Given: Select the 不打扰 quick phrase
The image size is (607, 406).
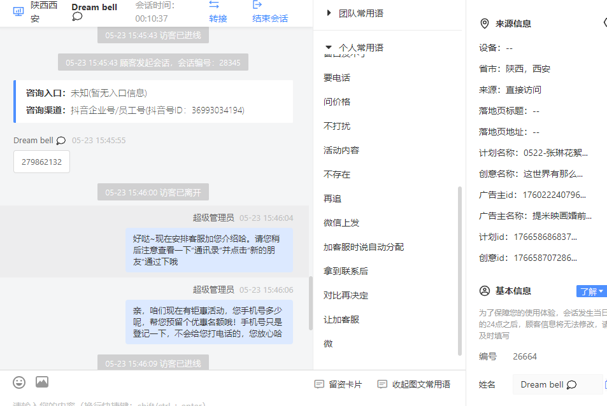Looking at the screenshot, I should (x=337, y=126).
